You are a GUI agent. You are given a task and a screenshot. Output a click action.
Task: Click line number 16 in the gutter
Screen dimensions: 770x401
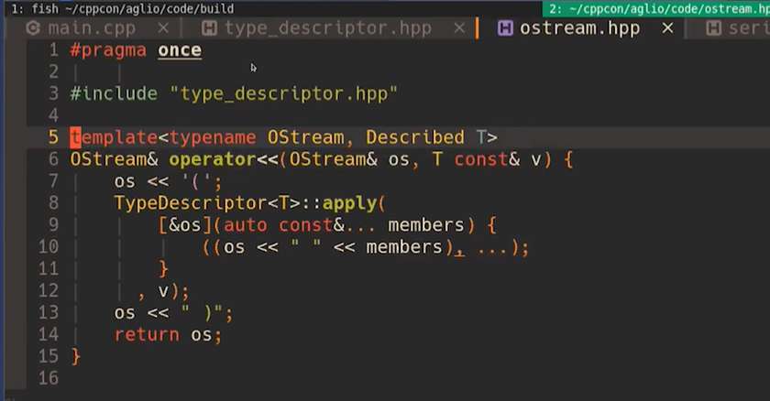point(48,378)
